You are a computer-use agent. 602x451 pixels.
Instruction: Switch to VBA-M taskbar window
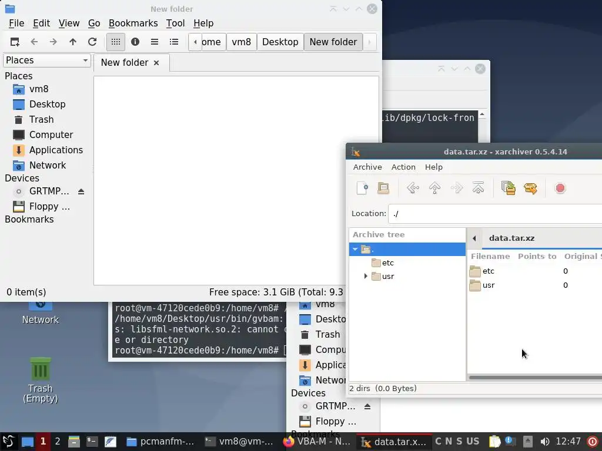pos(317,442)
